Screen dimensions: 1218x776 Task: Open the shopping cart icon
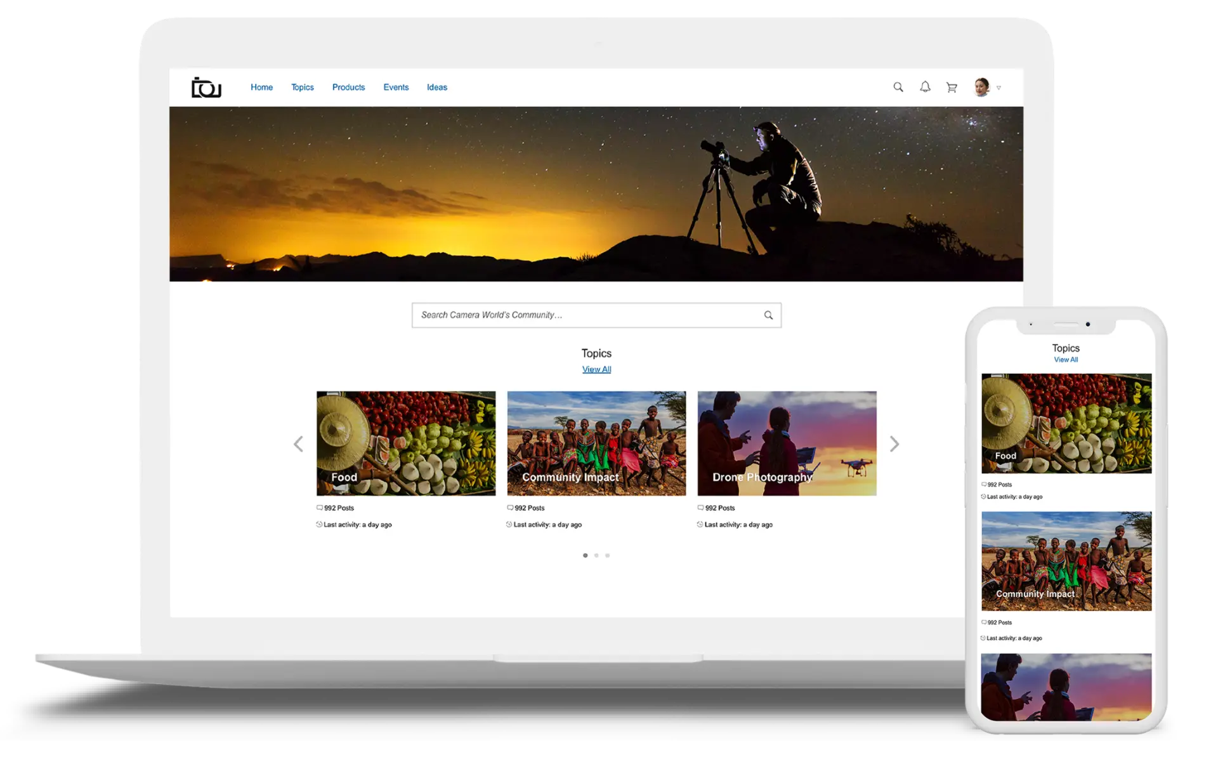(x=952, y=88)
